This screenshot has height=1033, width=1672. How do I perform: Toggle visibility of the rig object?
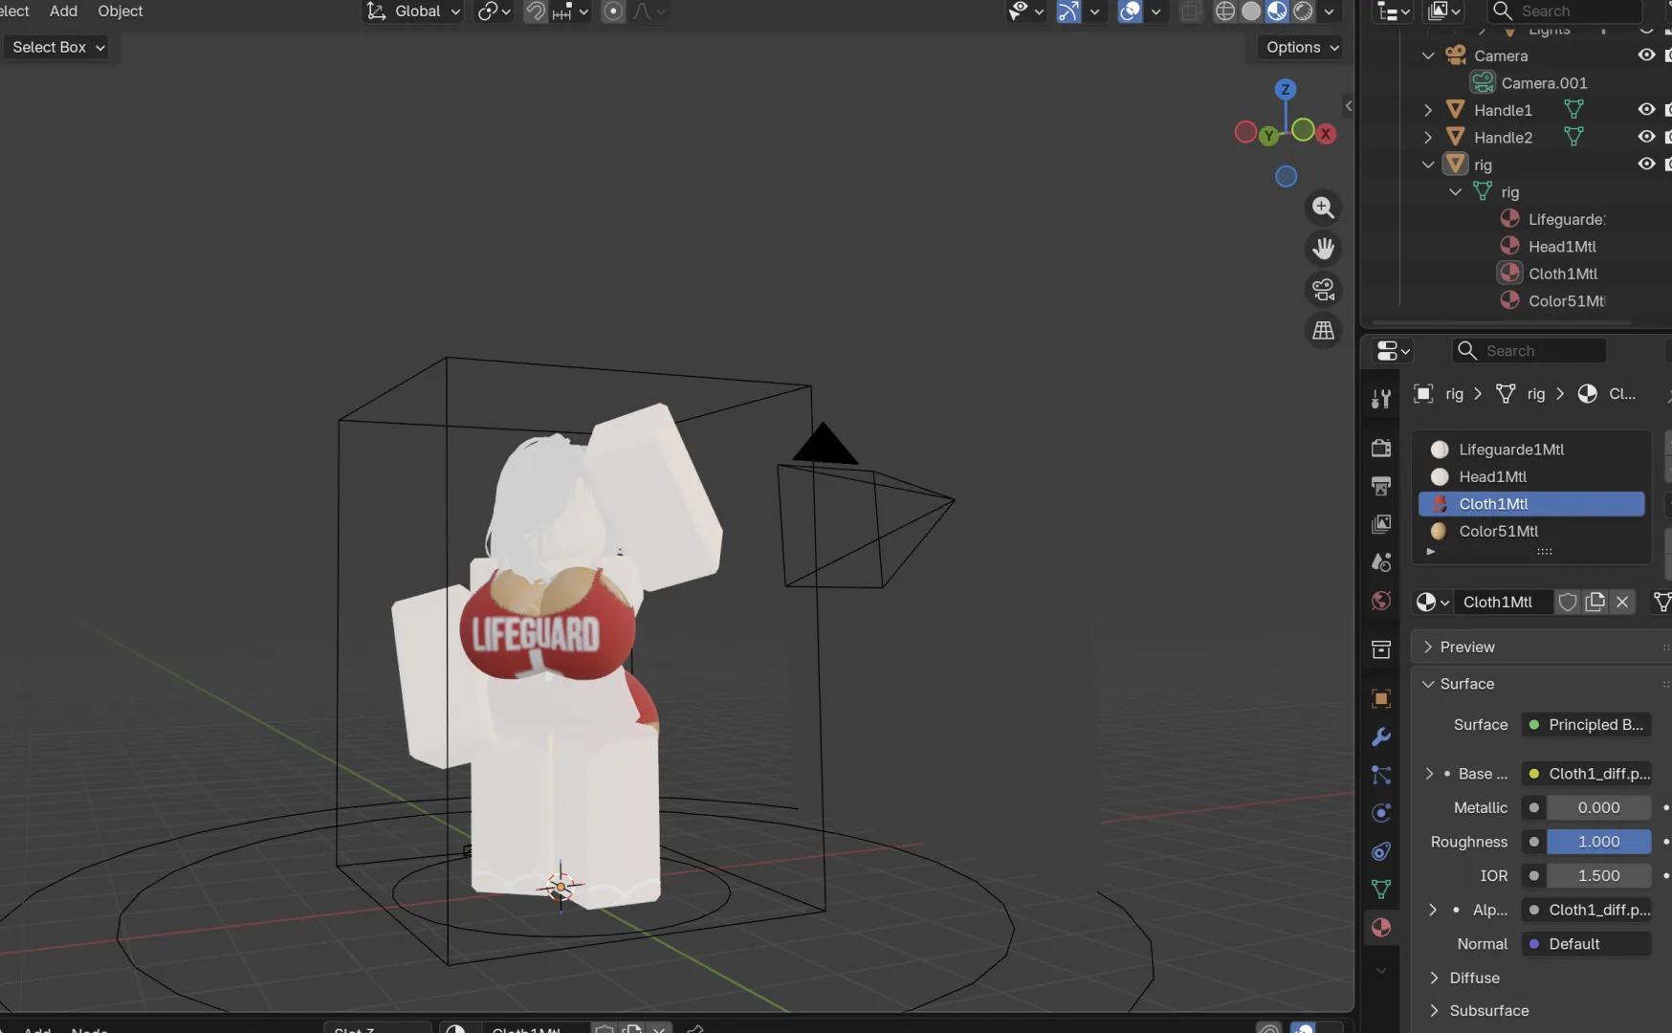point(1647,164)
